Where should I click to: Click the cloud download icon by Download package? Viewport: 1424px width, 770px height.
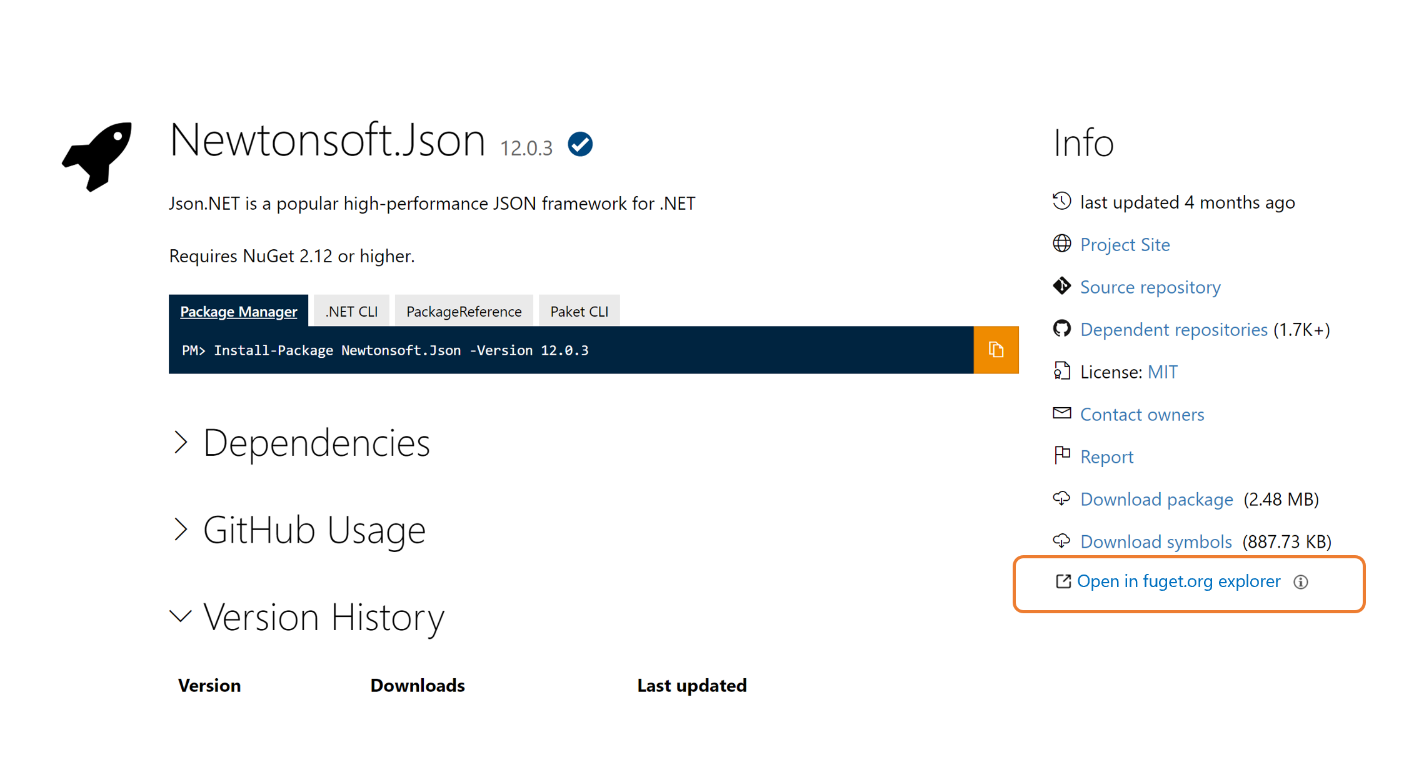[x=1061, y=498]
